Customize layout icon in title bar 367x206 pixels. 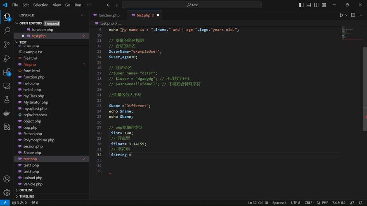tap(324, 5)
